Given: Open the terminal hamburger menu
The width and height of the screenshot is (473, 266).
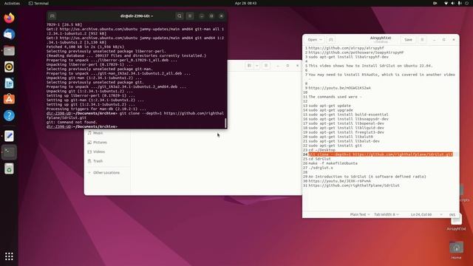Looking at the screenshot, I should pos(190,16).
